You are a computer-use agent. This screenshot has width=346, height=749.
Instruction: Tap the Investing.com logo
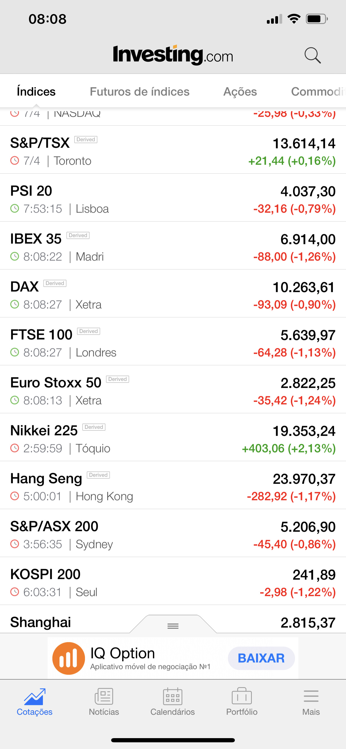click(173, 55)
